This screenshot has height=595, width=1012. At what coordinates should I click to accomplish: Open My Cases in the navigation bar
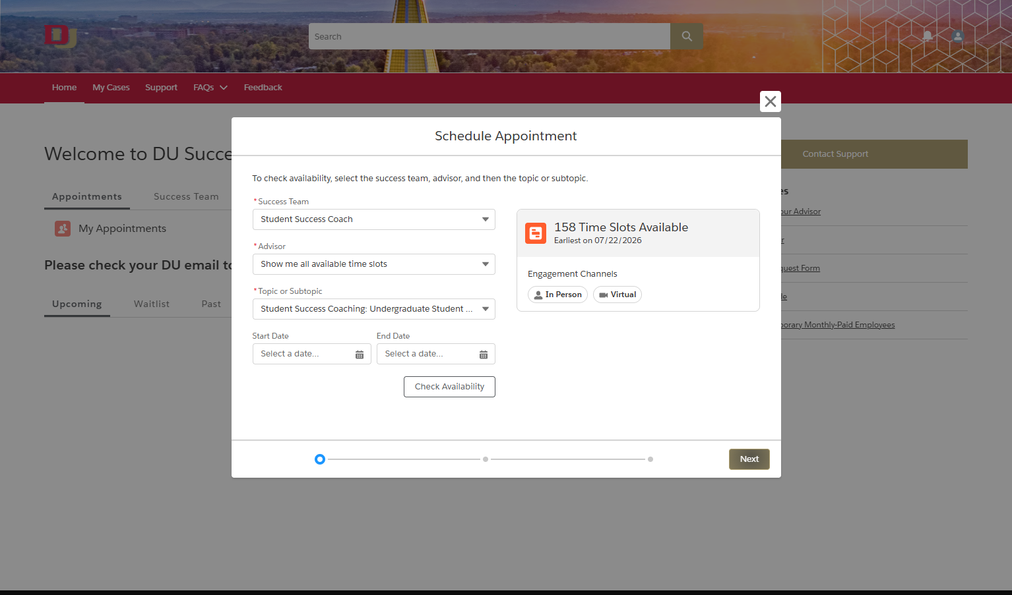[x=111, y=88]
